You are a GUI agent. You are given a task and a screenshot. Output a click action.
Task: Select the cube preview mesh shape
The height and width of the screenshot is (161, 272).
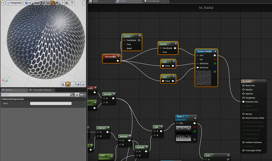pyautogui.click(x=78, y=84)
